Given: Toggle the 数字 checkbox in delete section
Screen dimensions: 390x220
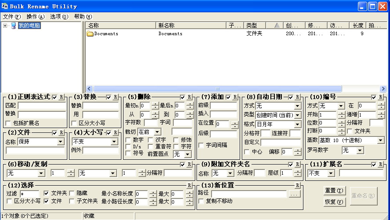Looking at the screenshot, I should tap(128, 140).
